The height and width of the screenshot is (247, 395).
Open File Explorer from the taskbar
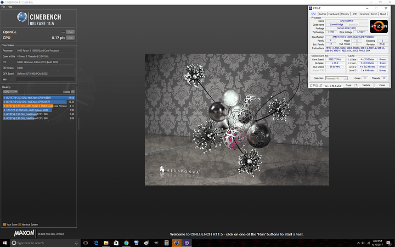[x=106, y=243]
